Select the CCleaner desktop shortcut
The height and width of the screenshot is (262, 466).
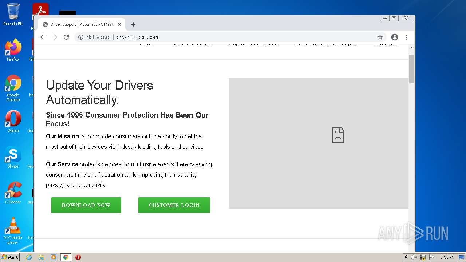pos(13,192)
